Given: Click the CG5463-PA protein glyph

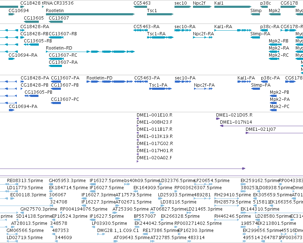Looking at the screenshot, I should 141,82.
